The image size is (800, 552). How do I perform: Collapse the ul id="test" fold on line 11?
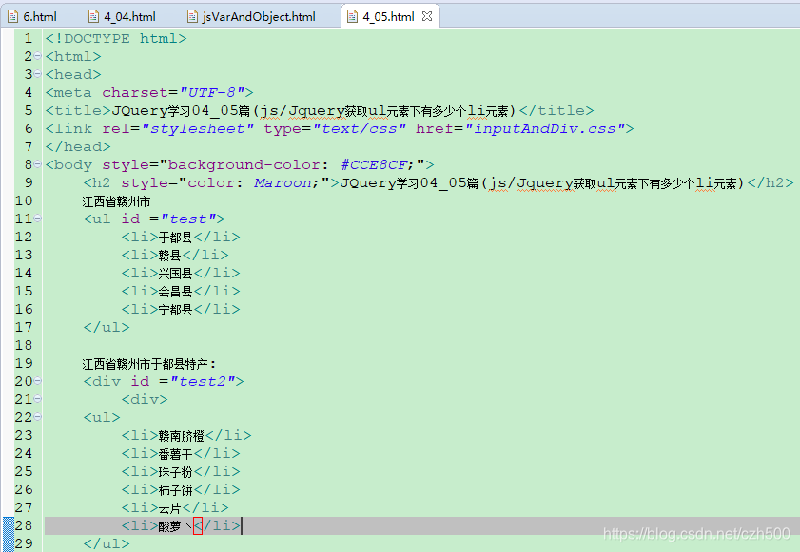36,219
